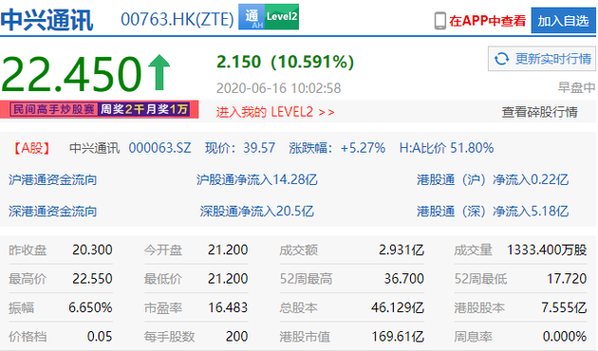Screen dimensions: 598x351
Task: Open 在APP中查看 link
Action: point(487,21)
